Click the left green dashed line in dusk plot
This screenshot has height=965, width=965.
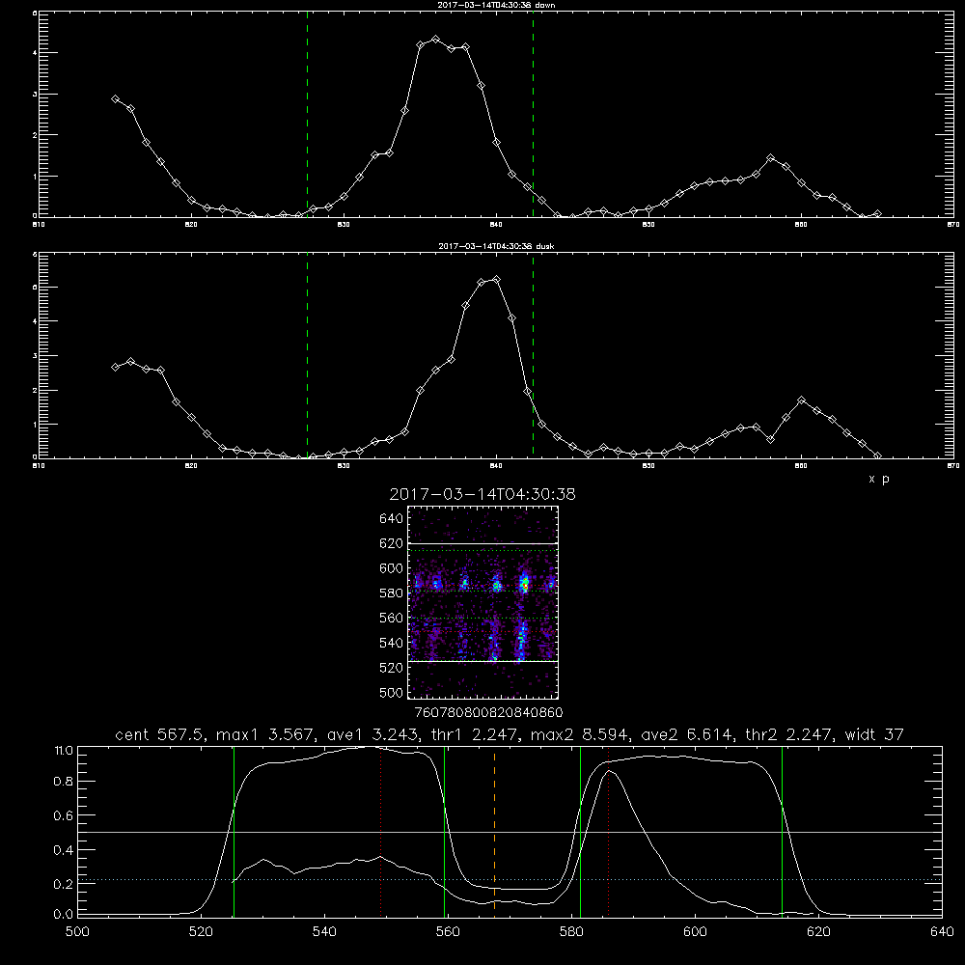pyautogui.click(x=307, y=356)
